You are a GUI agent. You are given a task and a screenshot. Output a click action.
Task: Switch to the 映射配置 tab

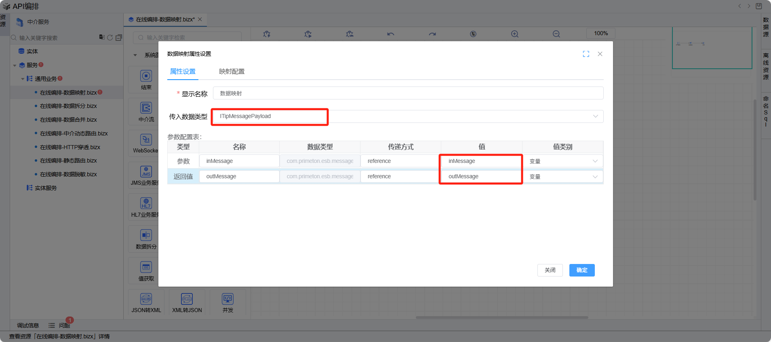(232, 72)
